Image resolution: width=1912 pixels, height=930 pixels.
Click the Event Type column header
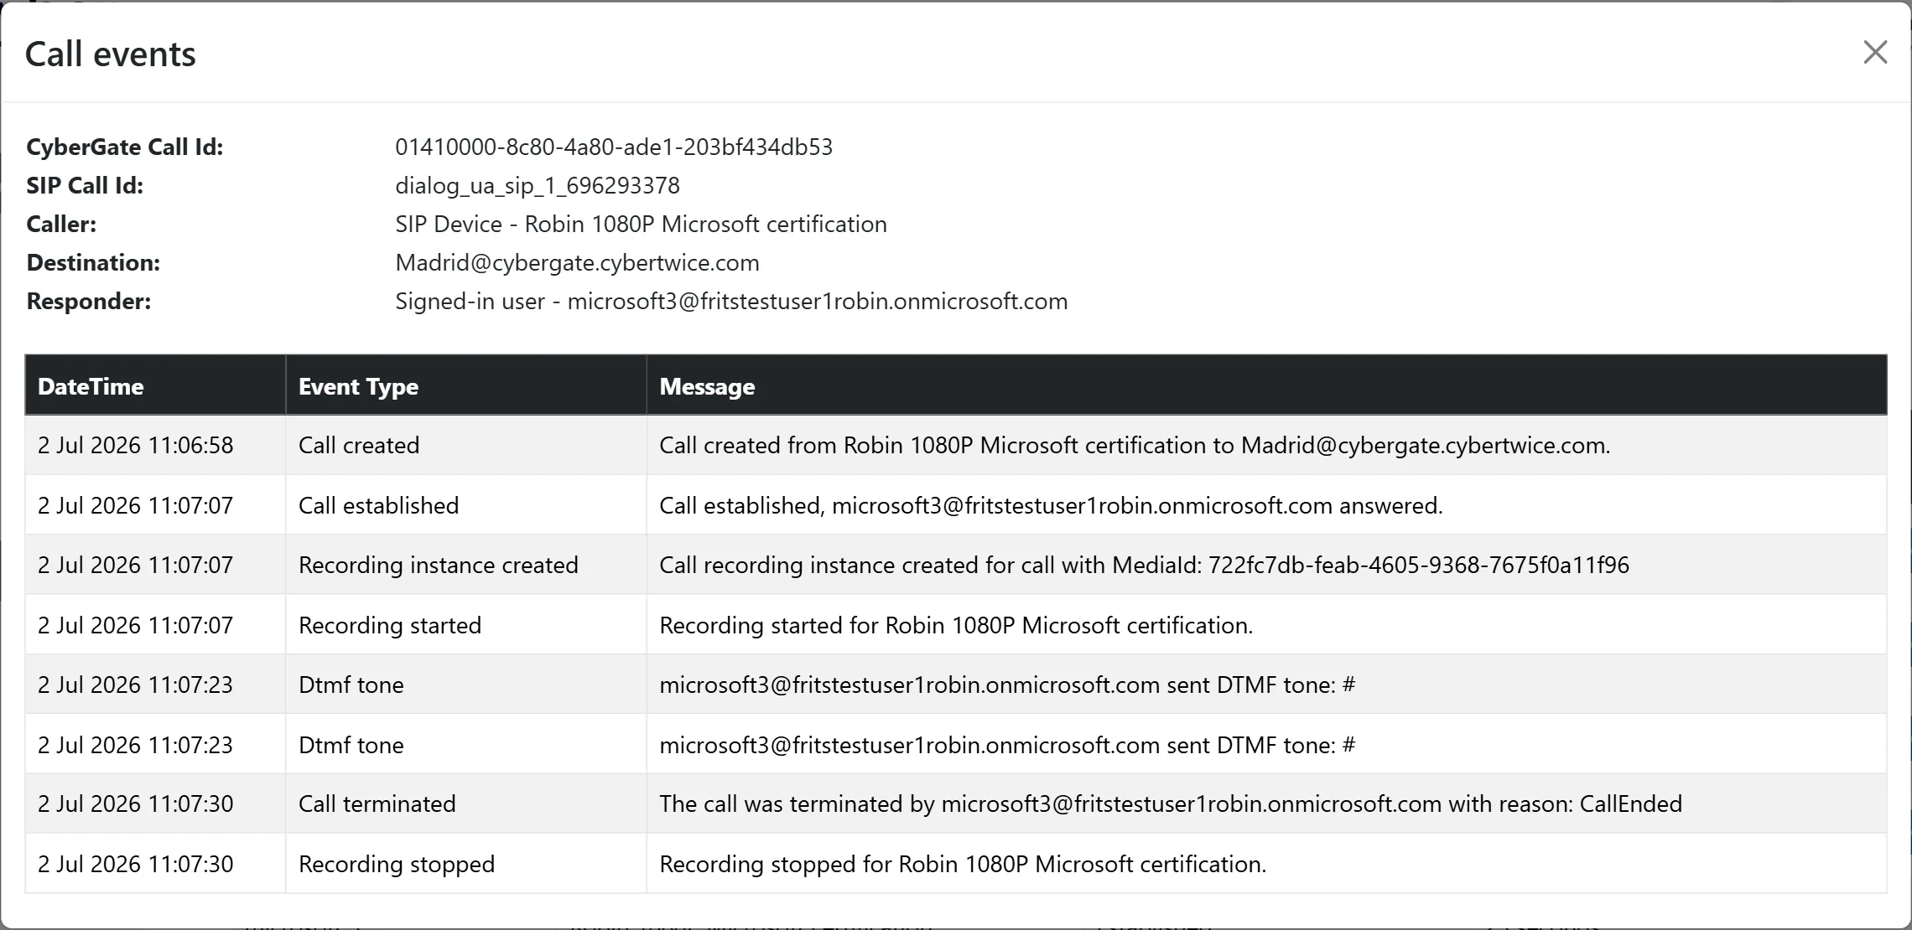click(x=466, y=385)
